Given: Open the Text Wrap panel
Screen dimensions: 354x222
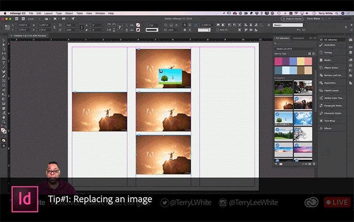Looking at the screenshot, I should [x=331, y=121].
